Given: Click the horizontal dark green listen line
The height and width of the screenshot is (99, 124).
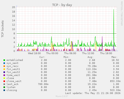Looking at the screenshot, I should click(x=66, y=33).
